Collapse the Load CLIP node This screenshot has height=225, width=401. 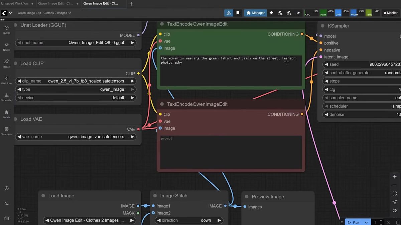point(15,63)
